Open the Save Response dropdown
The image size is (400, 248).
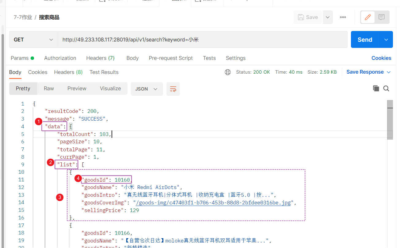pyautogui.click(x=368, y=72)
